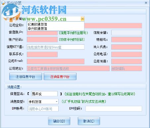Click the 取消(C) button

tap(89, 121)
